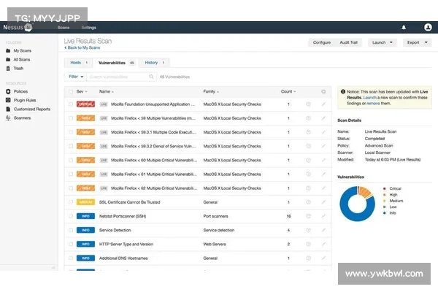Open the Launch dropdown

(382, 42)
